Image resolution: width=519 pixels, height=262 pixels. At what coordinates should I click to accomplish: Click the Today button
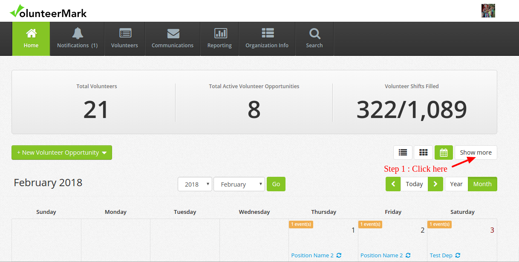tap(414, 184)
